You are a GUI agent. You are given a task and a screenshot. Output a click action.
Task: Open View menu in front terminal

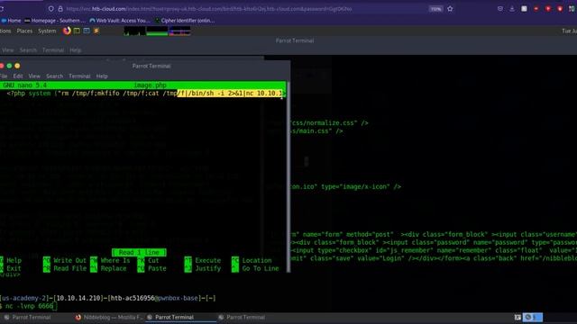tap(34, 76)
